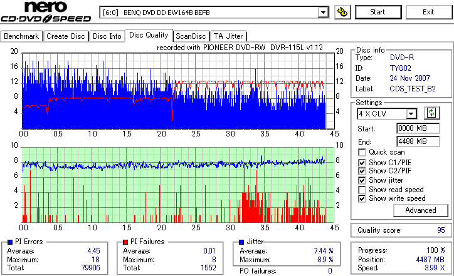Click the PI Failures total 1552
Screen dimensions: 454x276
point(208,268)
